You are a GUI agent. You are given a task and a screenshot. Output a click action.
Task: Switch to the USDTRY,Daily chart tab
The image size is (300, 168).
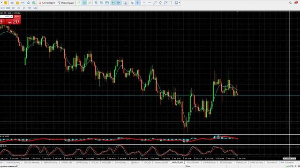pyautogui.click(x=82, y=162)
